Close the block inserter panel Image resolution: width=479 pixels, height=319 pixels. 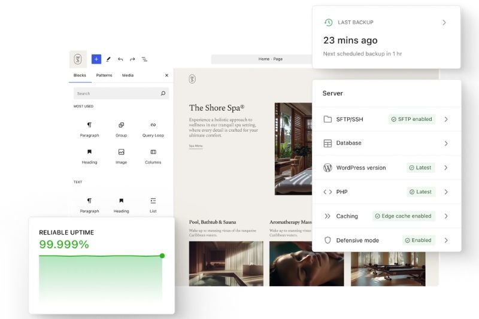pos(166,75)
